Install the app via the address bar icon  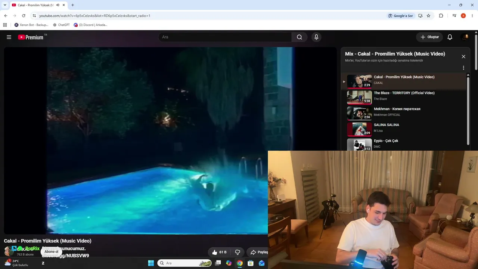[x=420, y=16]
